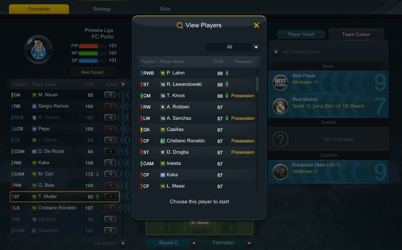The width and height of the screenshot is (402, 250).
Task: Click the See Details arrow icon
Action: 123,243
